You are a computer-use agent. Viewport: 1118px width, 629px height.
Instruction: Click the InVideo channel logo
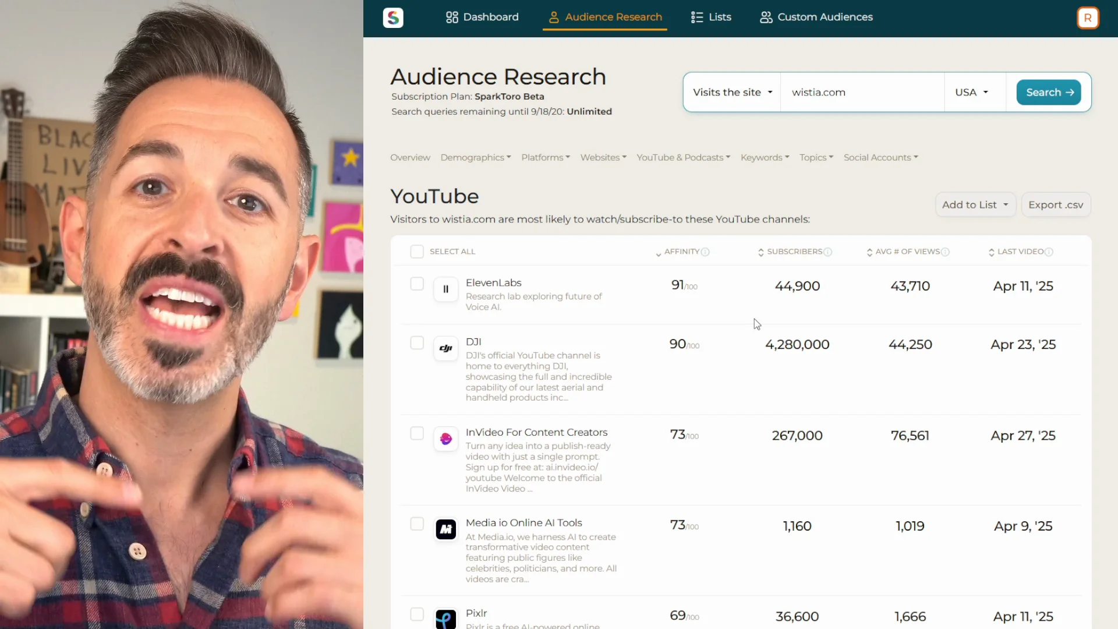(445, 439)
